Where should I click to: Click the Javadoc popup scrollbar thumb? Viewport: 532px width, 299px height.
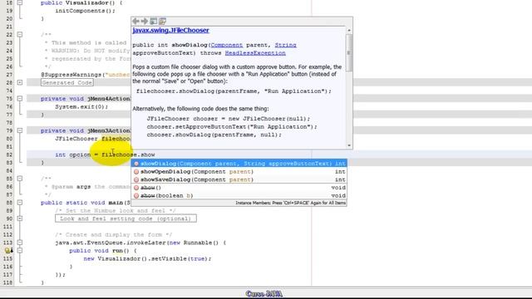tap(349, 52)
